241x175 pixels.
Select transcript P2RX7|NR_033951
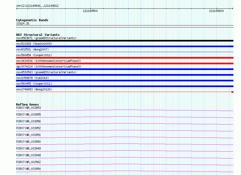pos(28,135)
